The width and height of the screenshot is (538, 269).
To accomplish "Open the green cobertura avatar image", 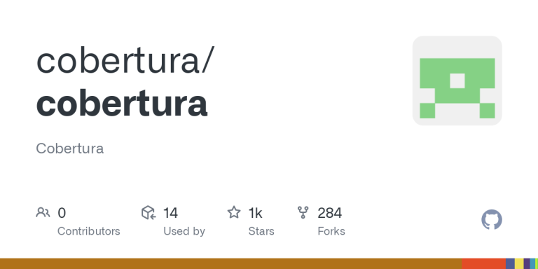I will (x=457, y=81).
